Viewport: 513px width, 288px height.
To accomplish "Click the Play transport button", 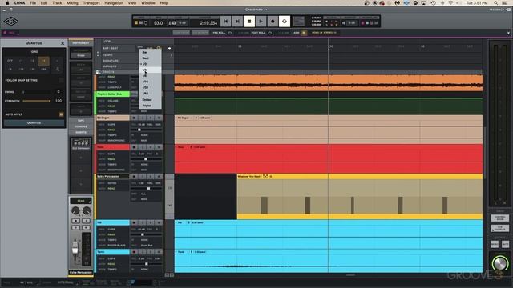I will click(x=261, y=22).
